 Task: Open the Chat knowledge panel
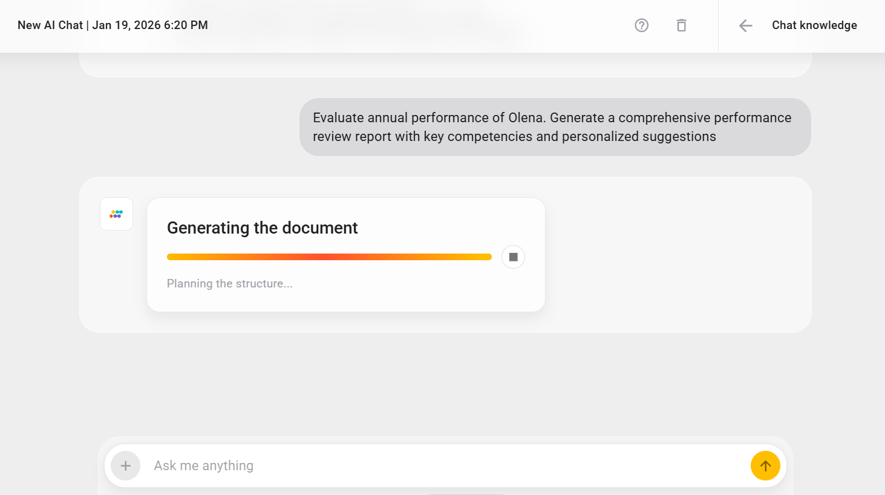click(x=814, y=25)
